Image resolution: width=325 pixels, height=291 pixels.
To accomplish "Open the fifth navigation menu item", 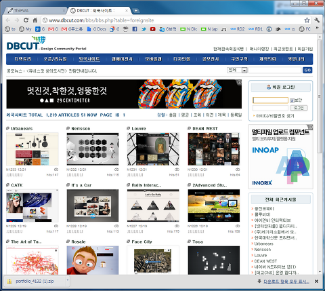I will point(153,59).
